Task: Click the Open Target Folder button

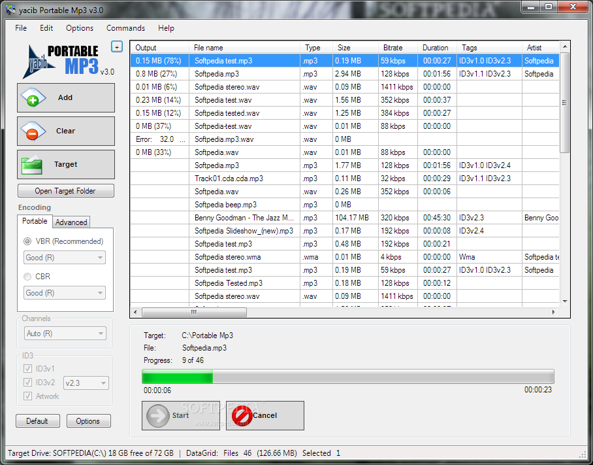Action: (x=66, y=191)
